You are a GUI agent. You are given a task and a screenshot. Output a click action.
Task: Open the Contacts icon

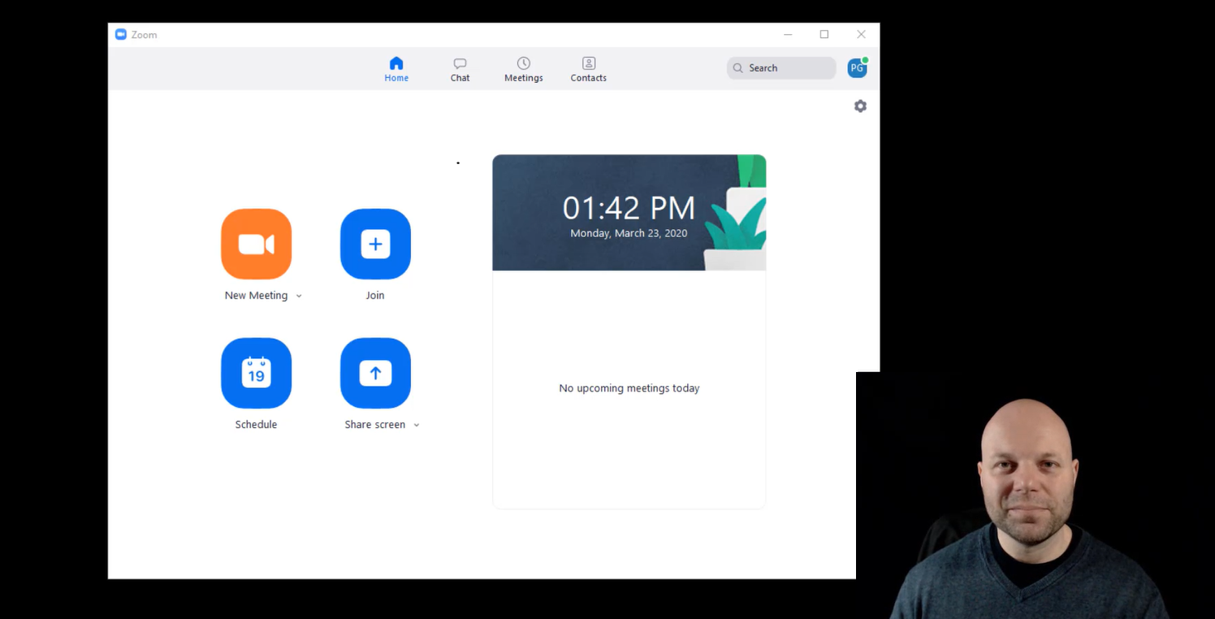coord(588,63)
